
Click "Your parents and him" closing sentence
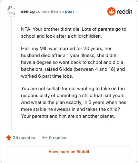[68, 116]
